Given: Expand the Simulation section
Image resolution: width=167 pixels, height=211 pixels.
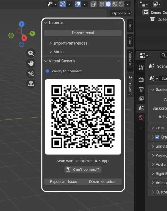Looking at the screenshot, I should tap(158, 146).
